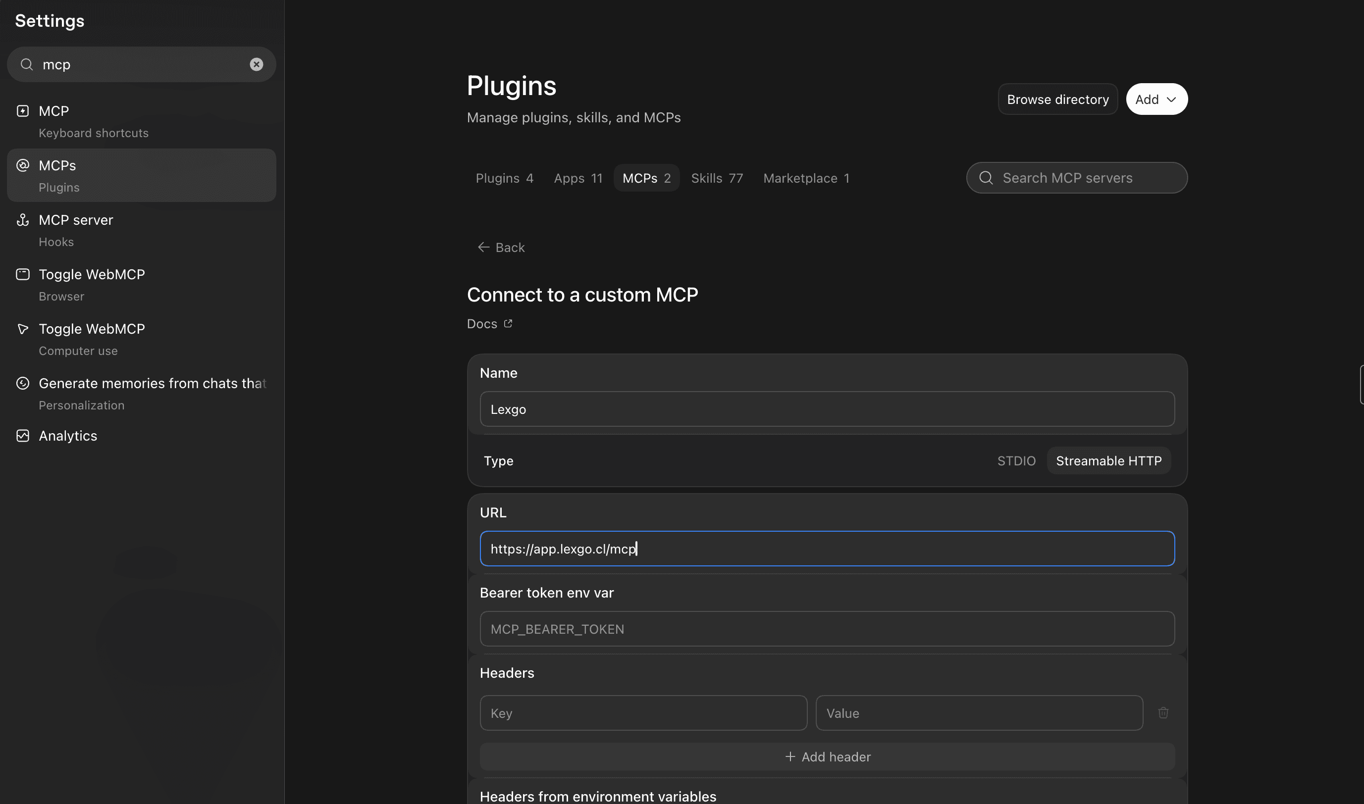
Task: Open Toggle WebMCP Computer use result
Action: 142,339
